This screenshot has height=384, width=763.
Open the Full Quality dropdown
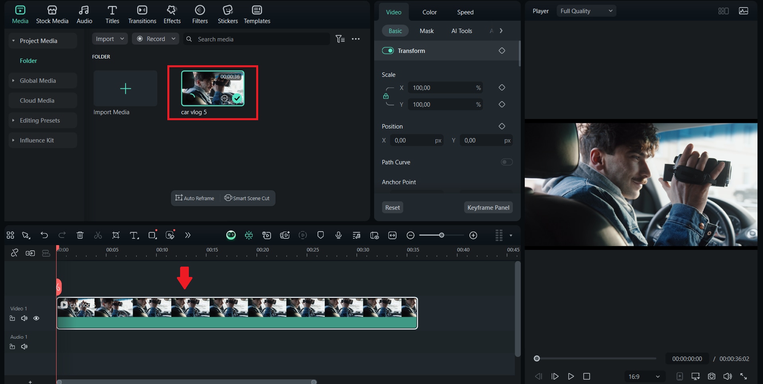click(x=586, y=11)
